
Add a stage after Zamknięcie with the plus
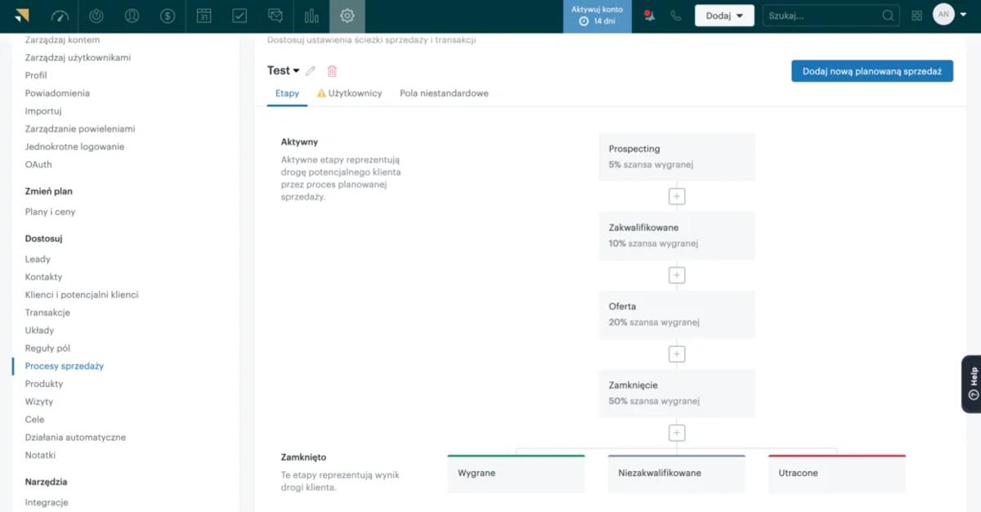pos(677,433)
